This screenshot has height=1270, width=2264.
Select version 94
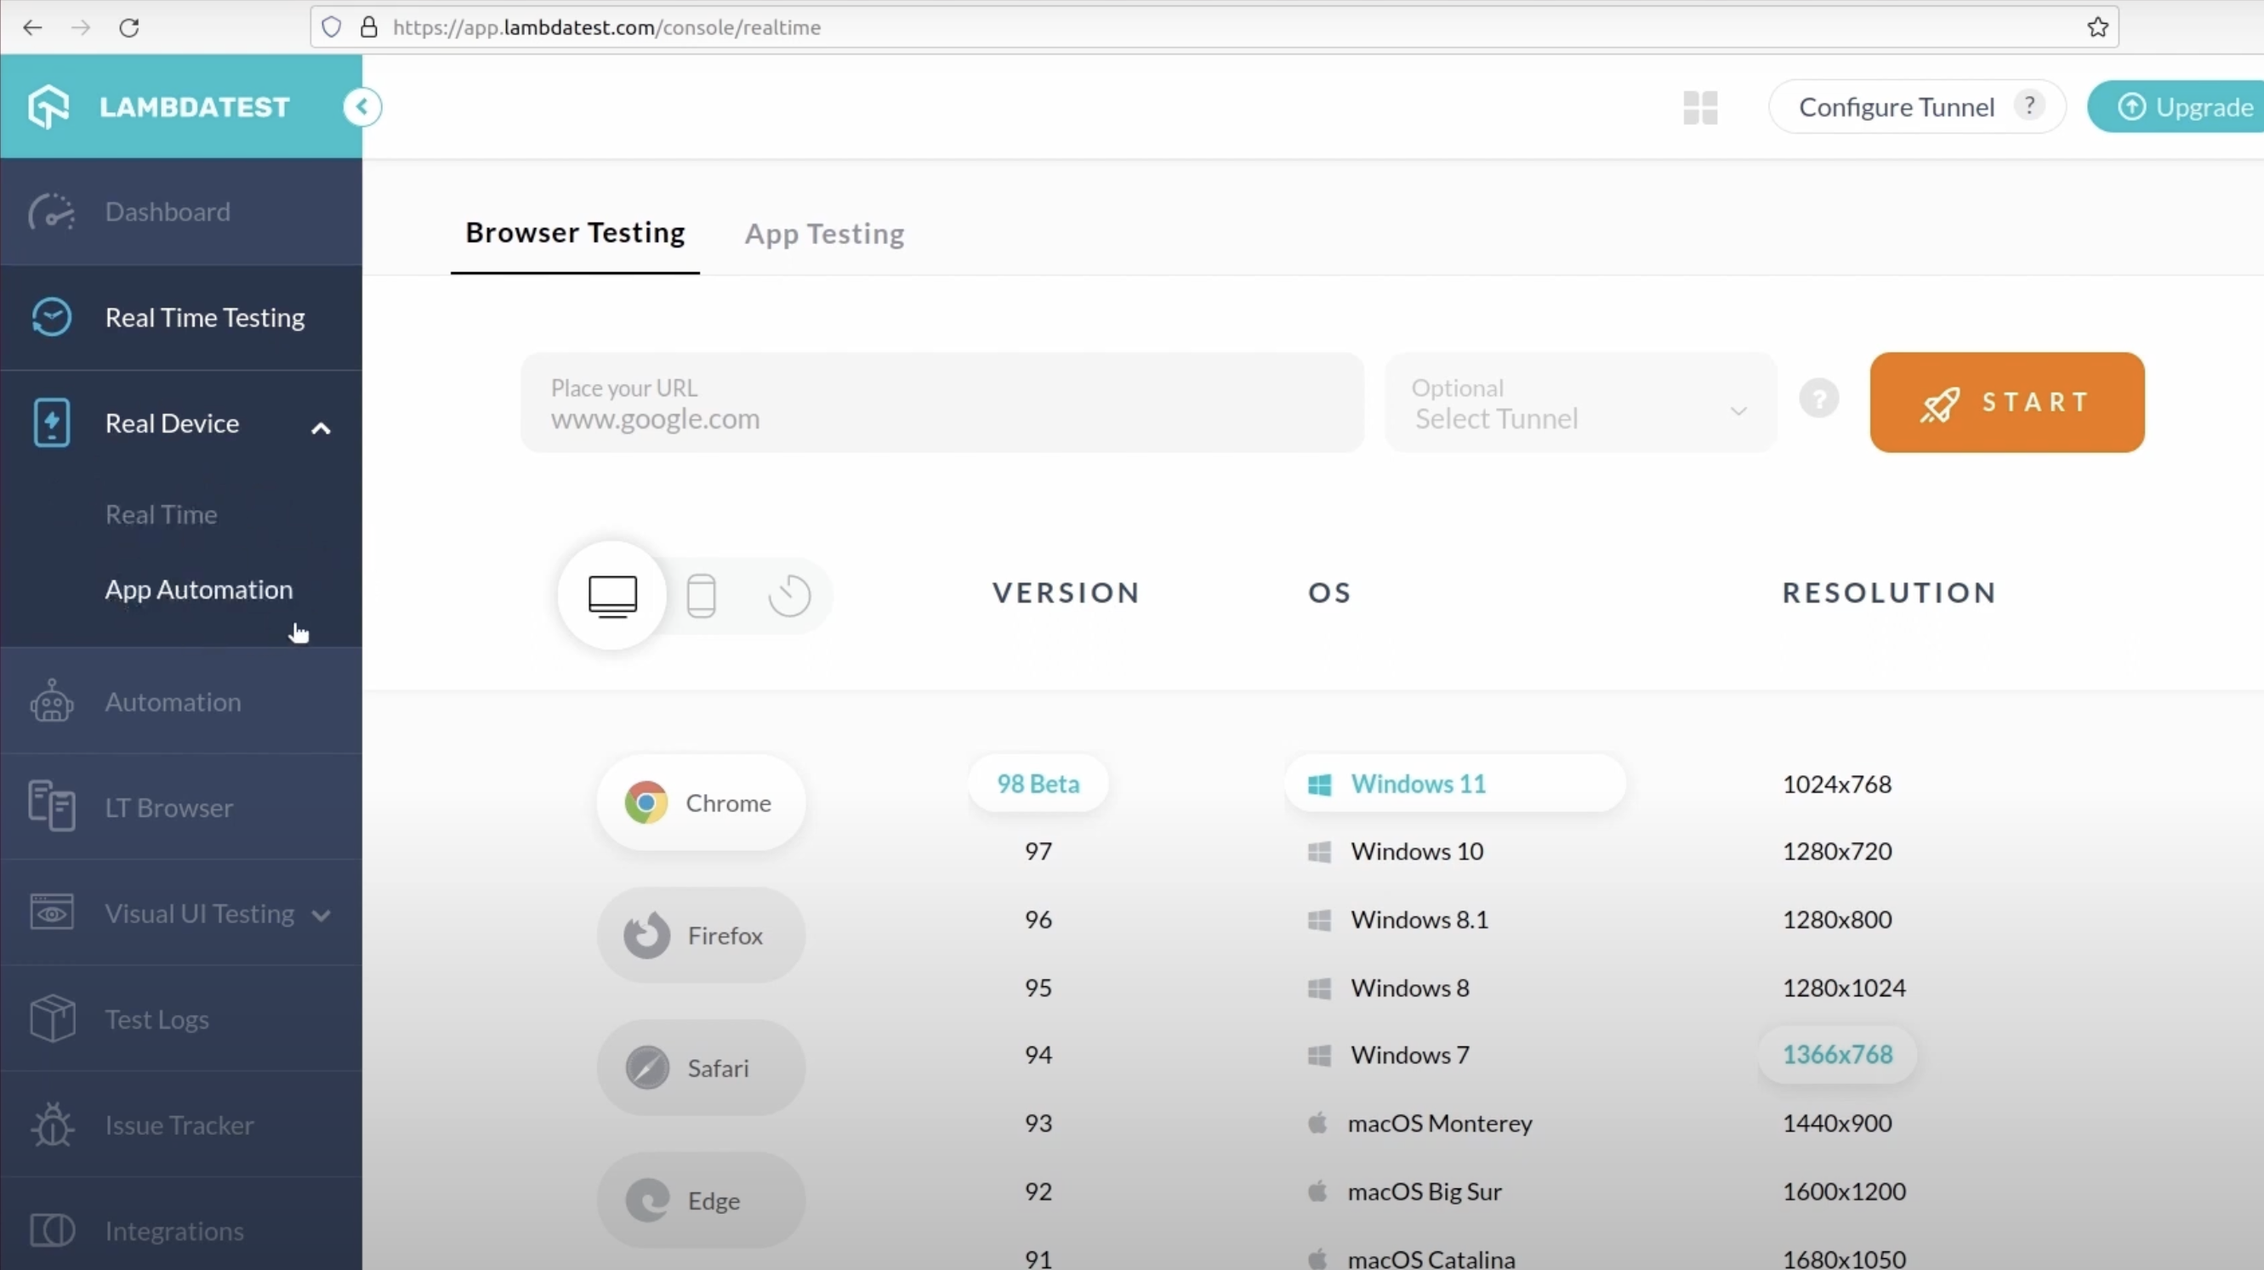pyautogui.click(x=1038, y=1055)
